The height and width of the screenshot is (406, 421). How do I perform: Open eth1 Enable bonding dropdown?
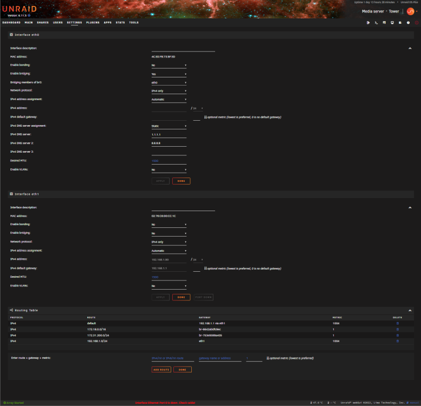coord(169,225)
